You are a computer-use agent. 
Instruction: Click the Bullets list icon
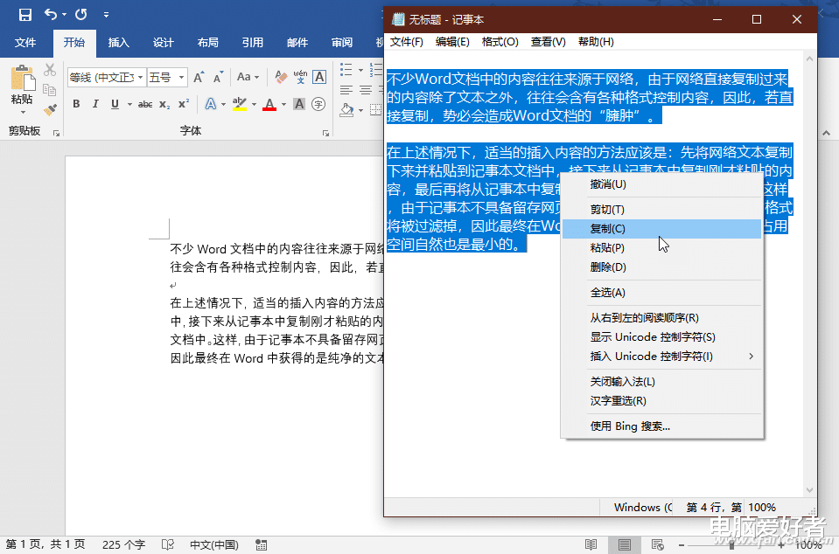346,69
